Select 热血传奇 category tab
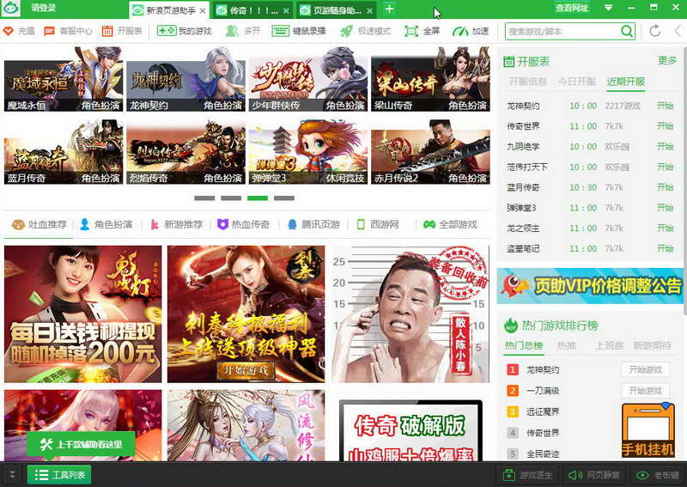This screenshot has height=487, width=687. tap(244, 224)
